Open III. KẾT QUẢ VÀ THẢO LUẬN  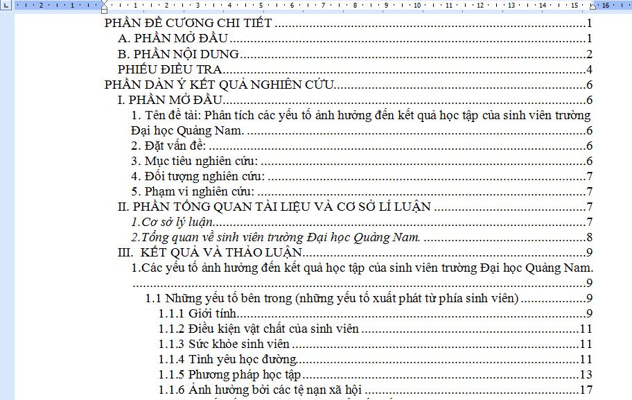(210, 252)
